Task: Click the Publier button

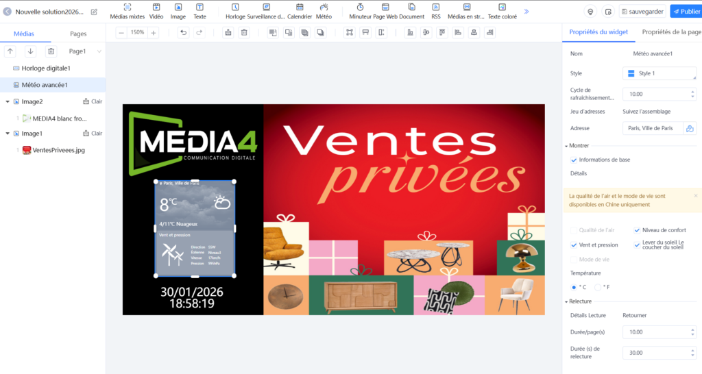Action: [x=686, y=12]
